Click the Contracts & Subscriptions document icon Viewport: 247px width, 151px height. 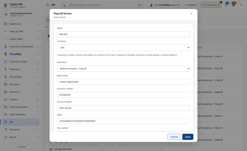[5, 46]
